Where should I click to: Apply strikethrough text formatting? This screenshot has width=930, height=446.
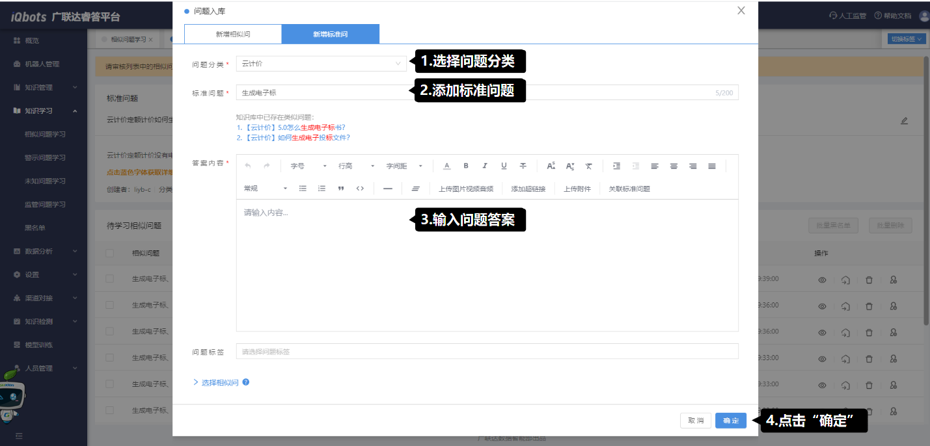(523, 166)
